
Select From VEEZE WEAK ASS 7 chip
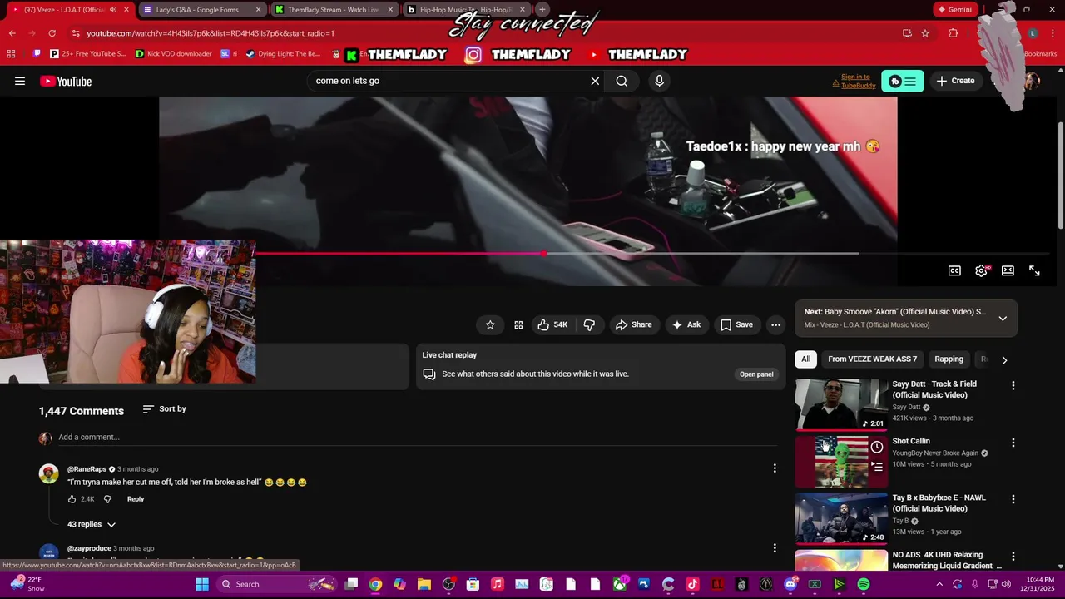[872, 359]
